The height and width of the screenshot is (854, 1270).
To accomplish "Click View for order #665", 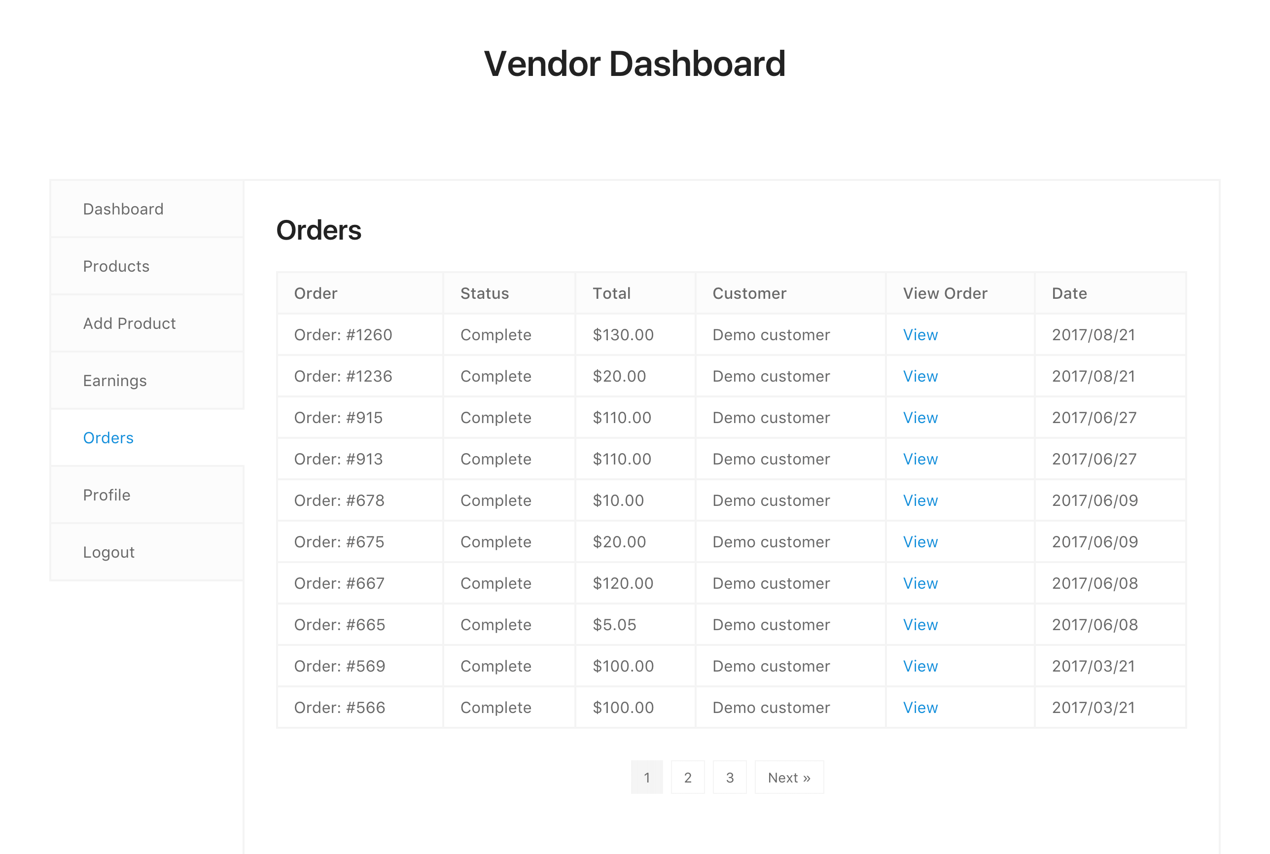I will [920, 625].
